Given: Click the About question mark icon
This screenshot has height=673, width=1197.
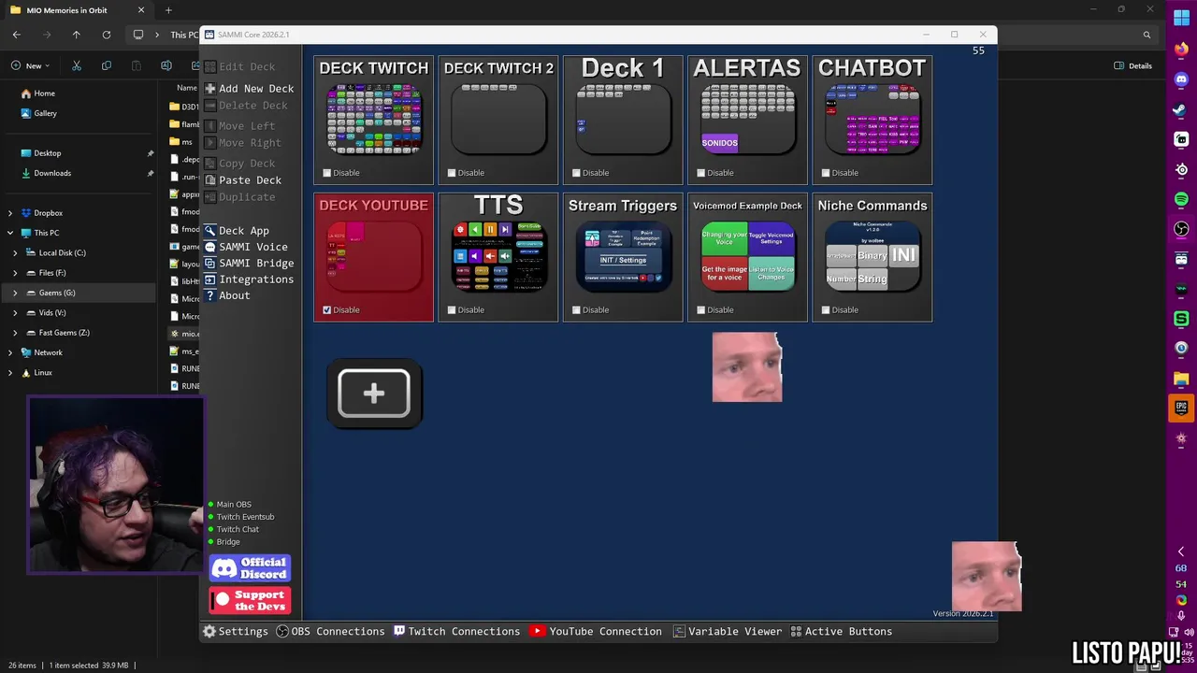Looking at the screenshot, I should (x=209, y=295).
